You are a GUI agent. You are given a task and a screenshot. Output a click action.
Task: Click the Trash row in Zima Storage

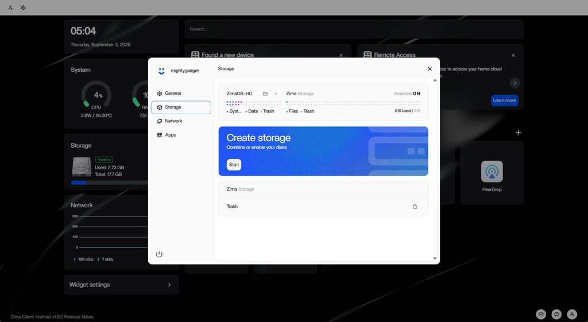pyautogui.click(x=323, y=207)
